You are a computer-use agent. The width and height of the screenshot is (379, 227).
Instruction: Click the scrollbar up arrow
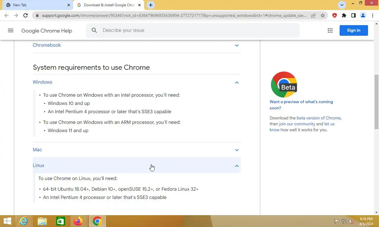[x=376, y=23]
